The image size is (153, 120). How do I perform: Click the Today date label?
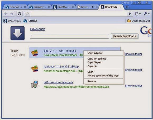pyautogui.click(x=14, y=51)
